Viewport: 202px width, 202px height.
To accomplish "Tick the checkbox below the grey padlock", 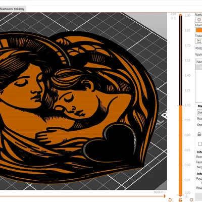I will [x=200, y=144].
